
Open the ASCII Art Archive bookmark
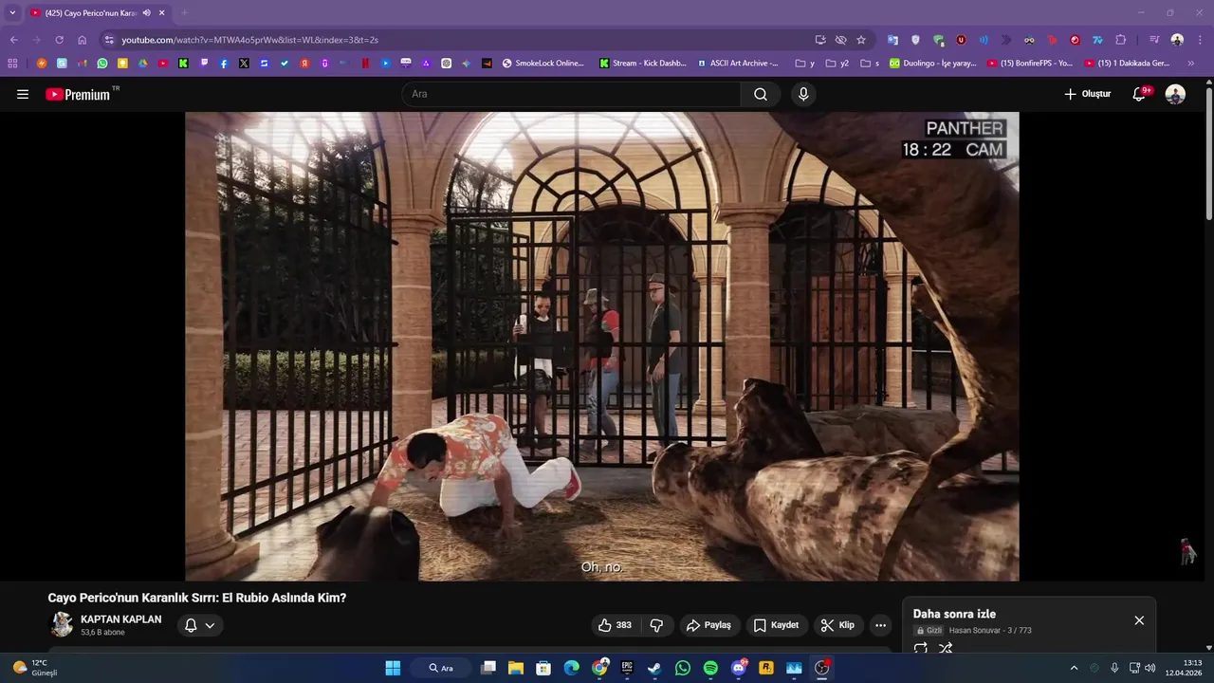coord(738,64)
